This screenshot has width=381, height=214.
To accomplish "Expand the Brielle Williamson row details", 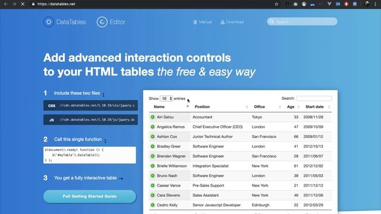I will (x=152, y=166).
